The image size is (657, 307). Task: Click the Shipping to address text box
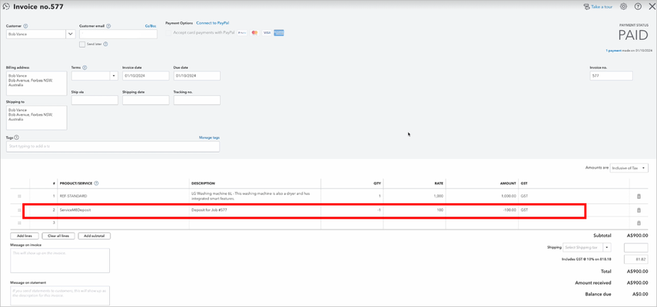pos(36,117)
